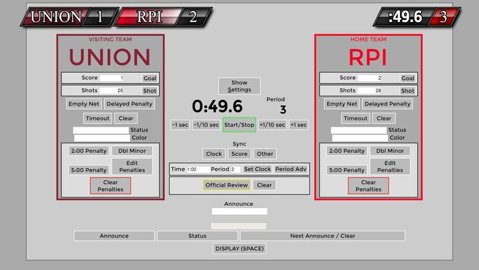
Task: Click the Time input showing 1:00
Action: [198, 169]
